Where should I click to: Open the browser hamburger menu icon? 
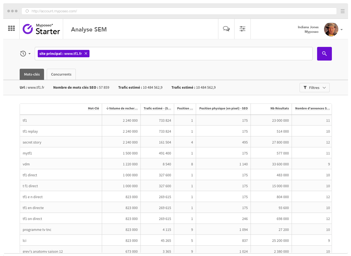point(343,11)
